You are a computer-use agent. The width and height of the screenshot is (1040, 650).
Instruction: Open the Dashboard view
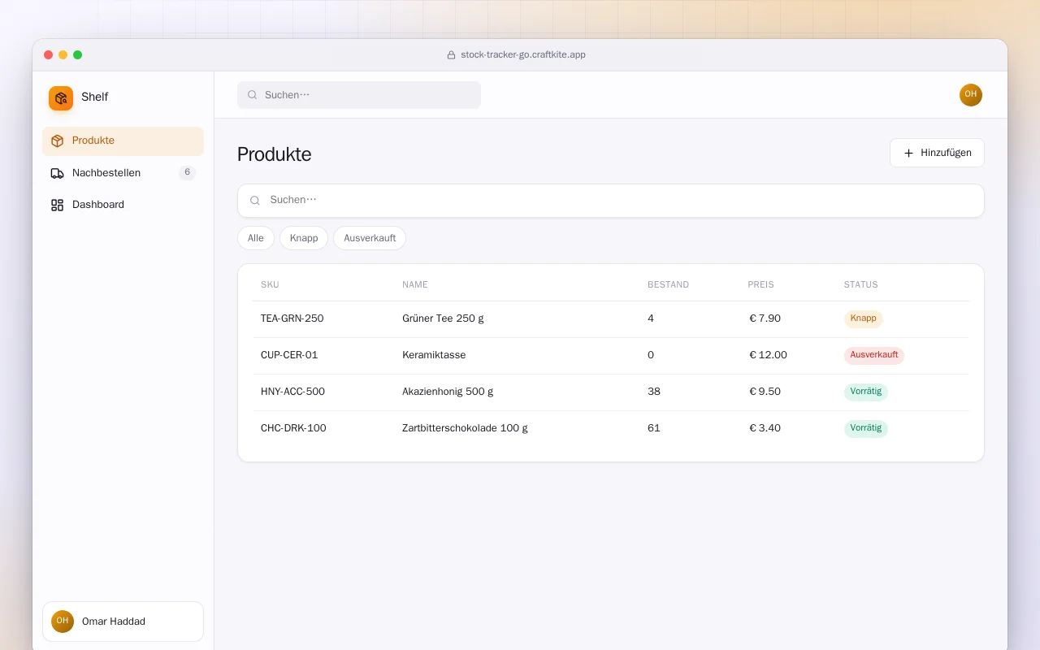[x=123, y=205]
